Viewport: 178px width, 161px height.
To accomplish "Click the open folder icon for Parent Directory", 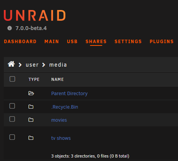I will [31, 93].
